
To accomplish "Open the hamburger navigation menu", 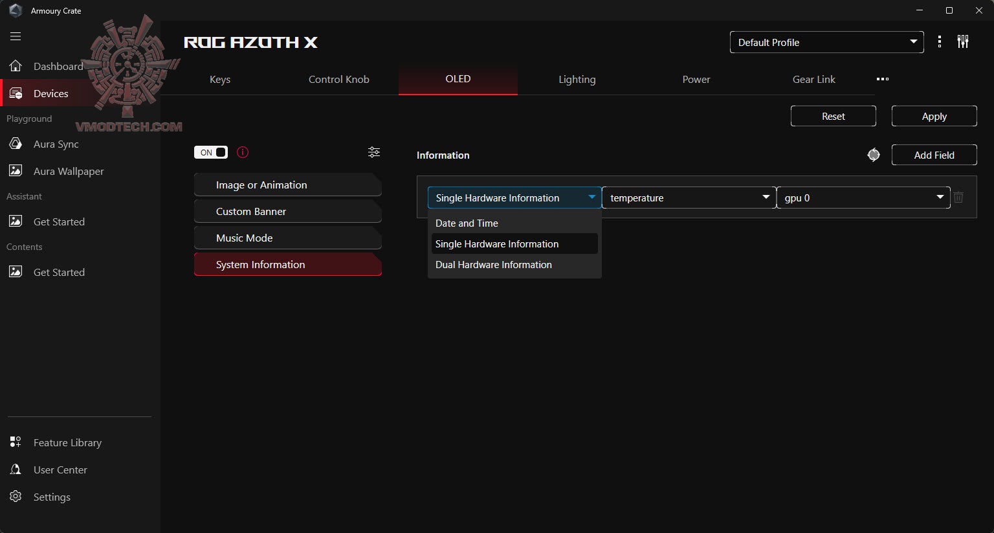I will click(16, 36).
